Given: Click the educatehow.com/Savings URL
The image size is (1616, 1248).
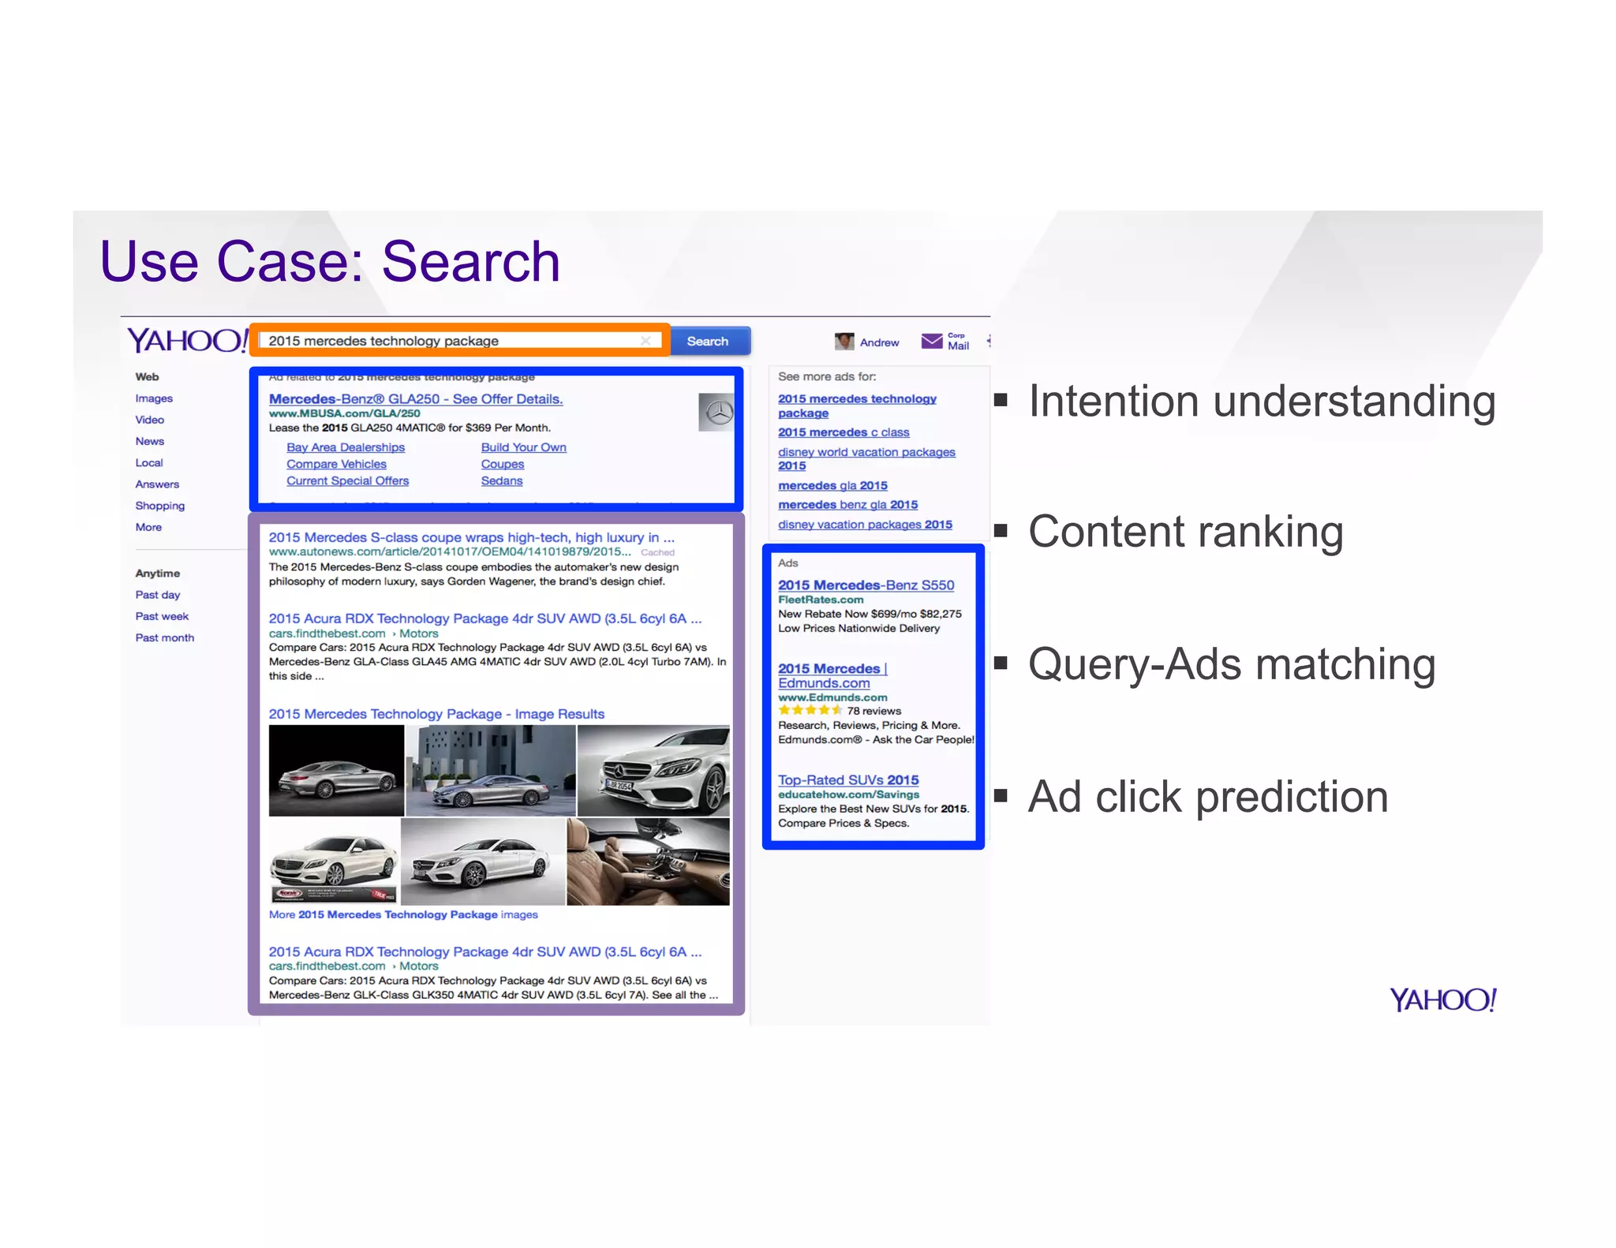Looking at the screenshot, I should tap(848, 794).
